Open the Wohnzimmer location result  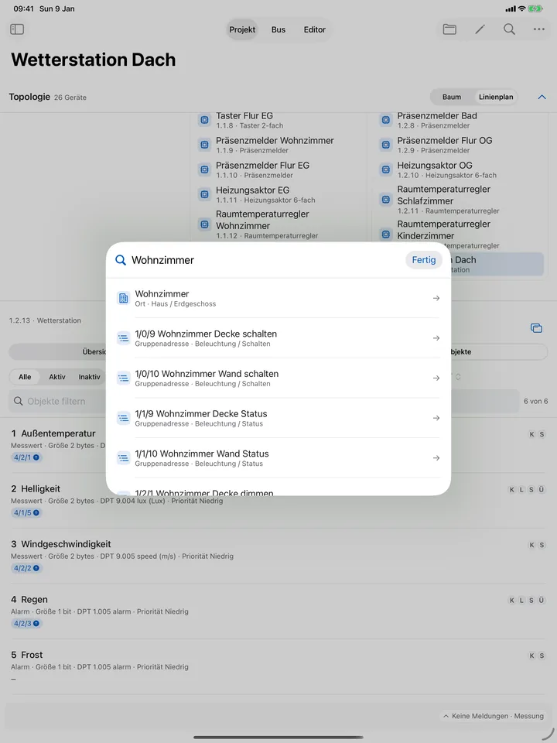coord(278,298)
